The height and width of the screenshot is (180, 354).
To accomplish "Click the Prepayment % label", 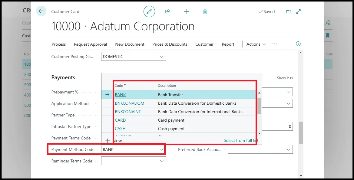I will [x=65, y=92].
